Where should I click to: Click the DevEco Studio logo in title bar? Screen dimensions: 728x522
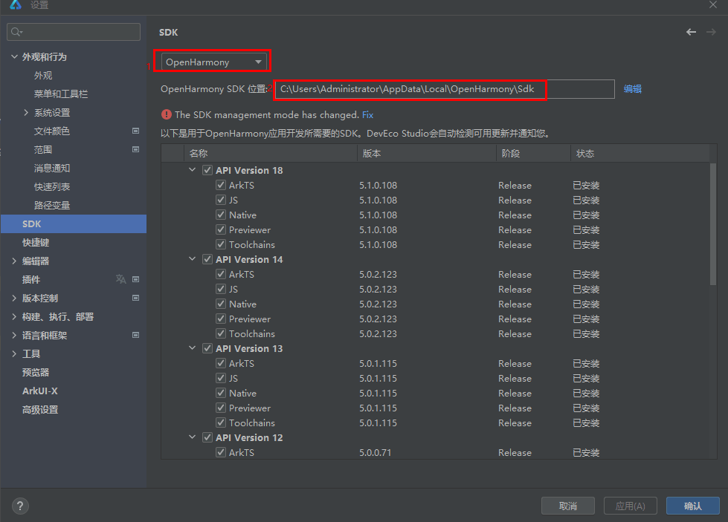(16, 4)
